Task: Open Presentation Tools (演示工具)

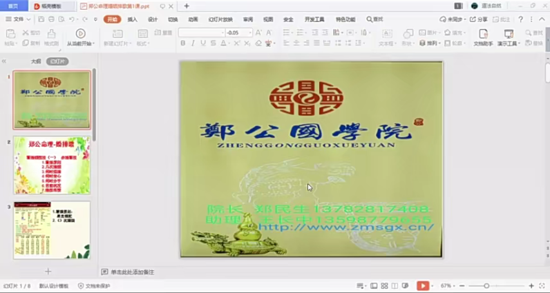Action: pos(509,37)
